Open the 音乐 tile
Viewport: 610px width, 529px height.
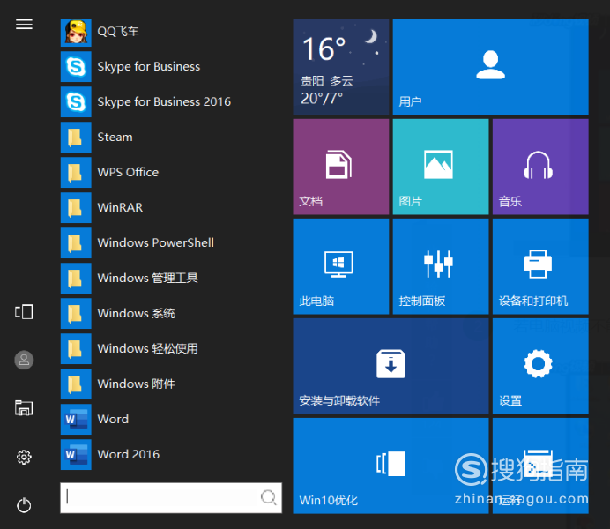[540, 167]
